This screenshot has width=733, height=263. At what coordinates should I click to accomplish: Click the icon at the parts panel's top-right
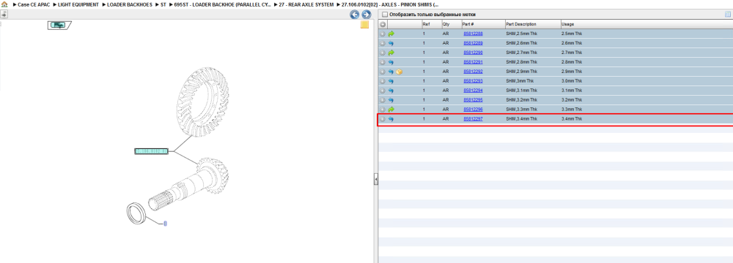[727, 15]
